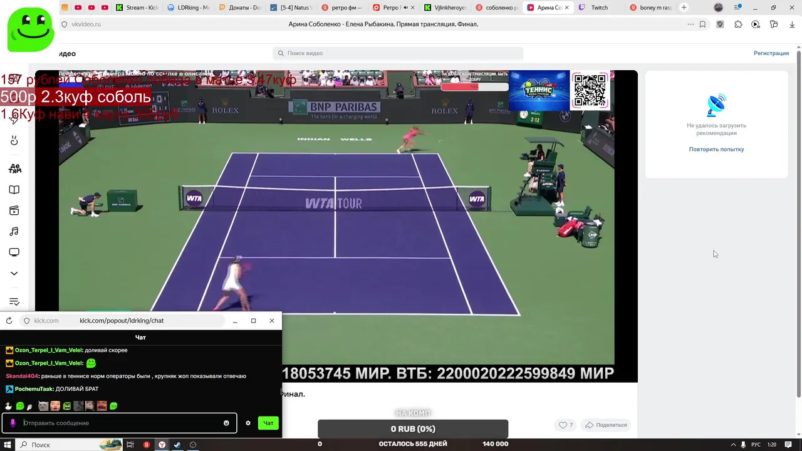
Task: Click the kick.com site shield icon
Action: (x=26, y=321)
